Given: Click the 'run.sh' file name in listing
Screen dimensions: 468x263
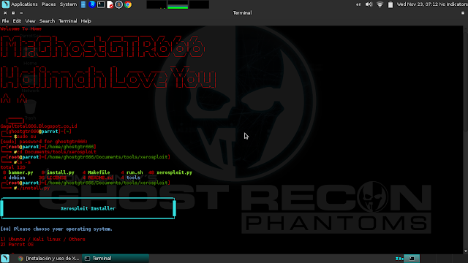Looking at the screenshot, I should click(135, 172).
